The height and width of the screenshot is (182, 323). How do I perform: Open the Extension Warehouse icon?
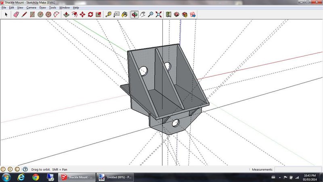(185, 15)
